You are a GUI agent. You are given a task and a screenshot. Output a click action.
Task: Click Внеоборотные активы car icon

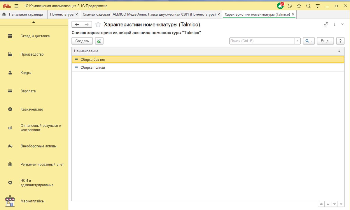point(10,146)
